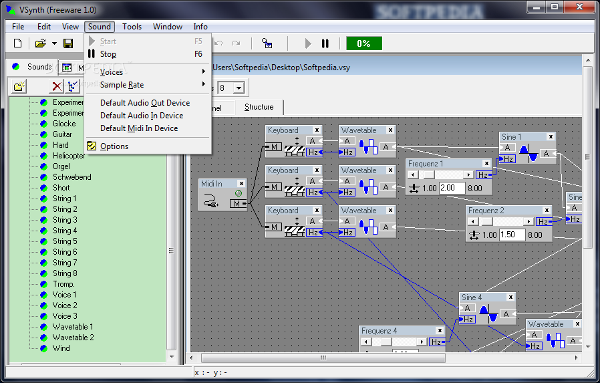
Task: Choose Default Audio Out Device
Action: [x=148, y=103]
